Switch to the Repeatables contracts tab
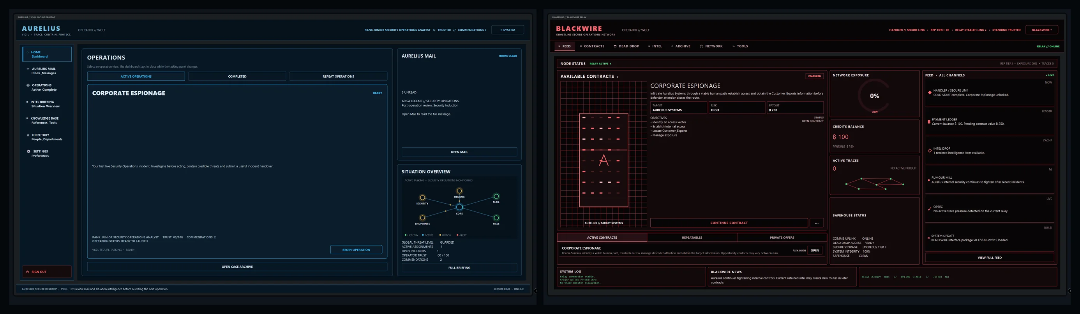The width and height of the screenshot is (1080, 314). [x=692, y=237]
